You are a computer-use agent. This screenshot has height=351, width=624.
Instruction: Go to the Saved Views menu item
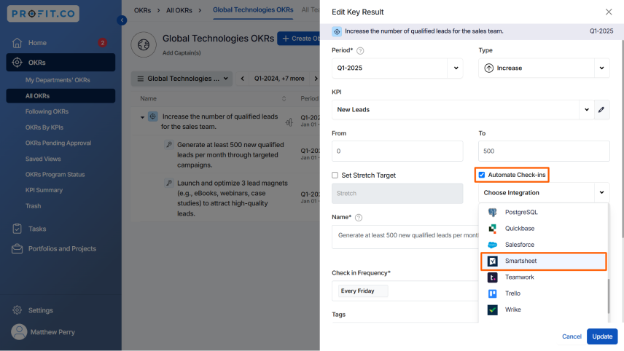(43, 159)
